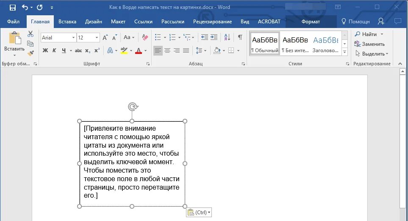Save the document with the floppy disk icon
Image resolution: width=408 pixels, height=221 pixels.
pos(12,7)
